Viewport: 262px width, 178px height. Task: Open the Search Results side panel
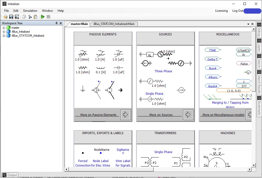click(259, 82)
